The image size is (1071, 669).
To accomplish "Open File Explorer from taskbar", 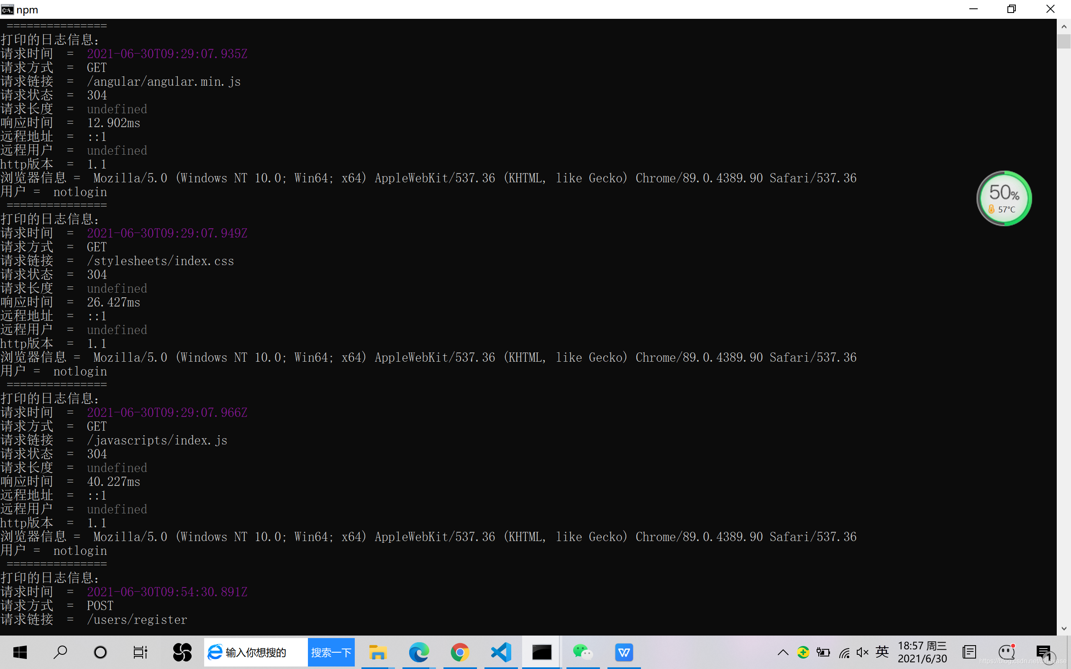I will click(x=377, y=652).
